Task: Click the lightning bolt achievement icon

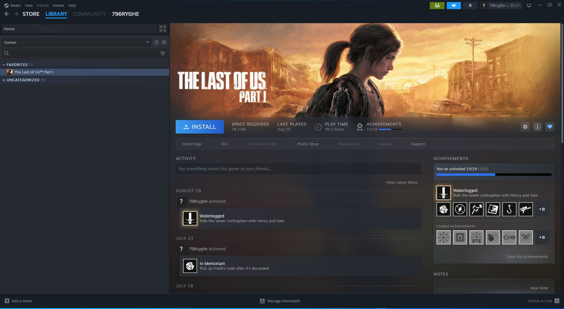Action: coord(460,209)
